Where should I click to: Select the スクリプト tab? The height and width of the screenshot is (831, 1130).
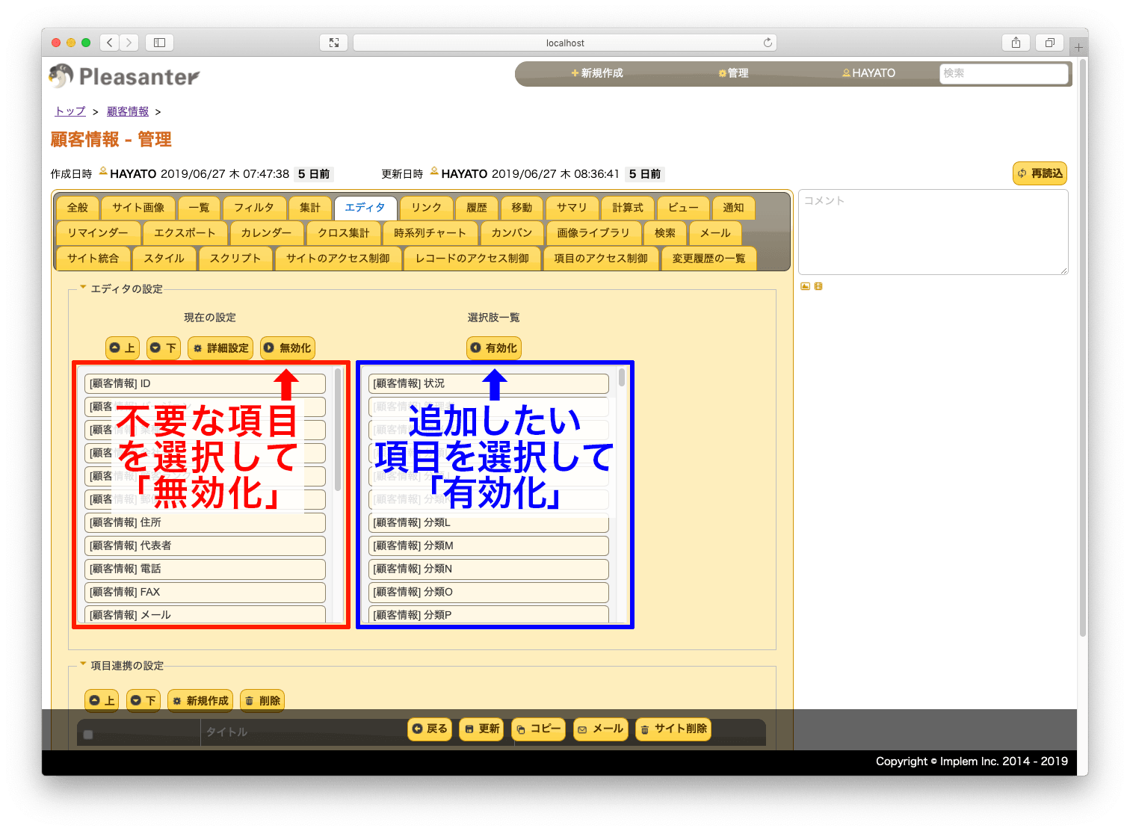(x=235, y=259)
